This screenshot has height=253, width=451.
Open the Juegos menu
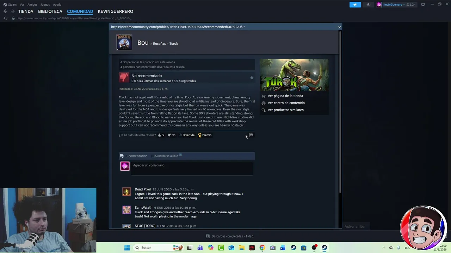[45, 5]
